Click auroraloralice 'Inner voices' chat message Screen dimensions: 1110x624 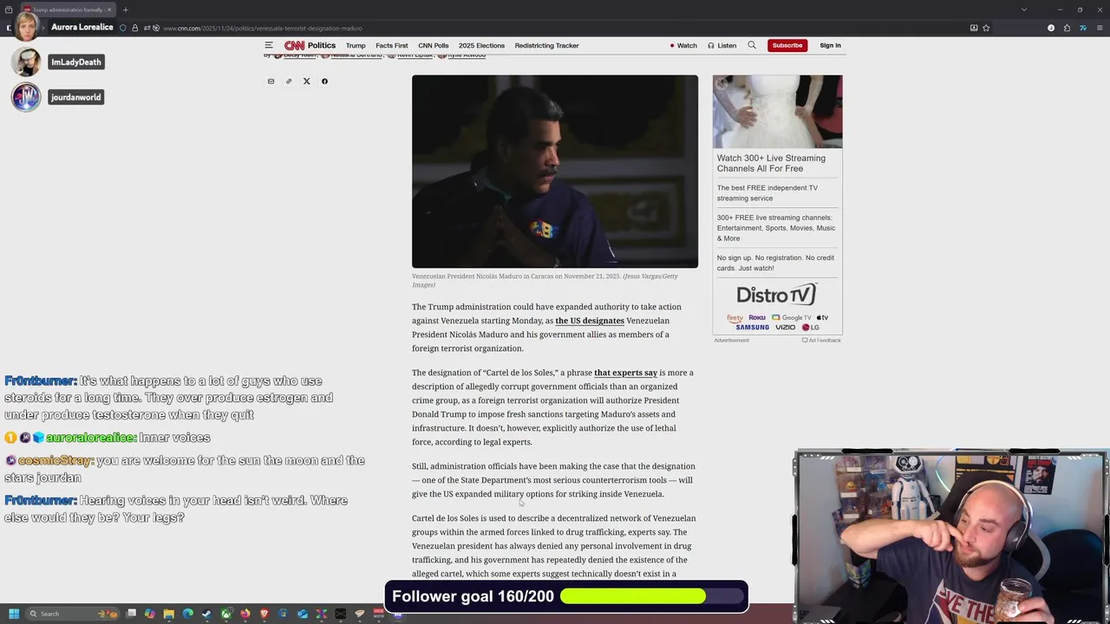coord(108,438)
